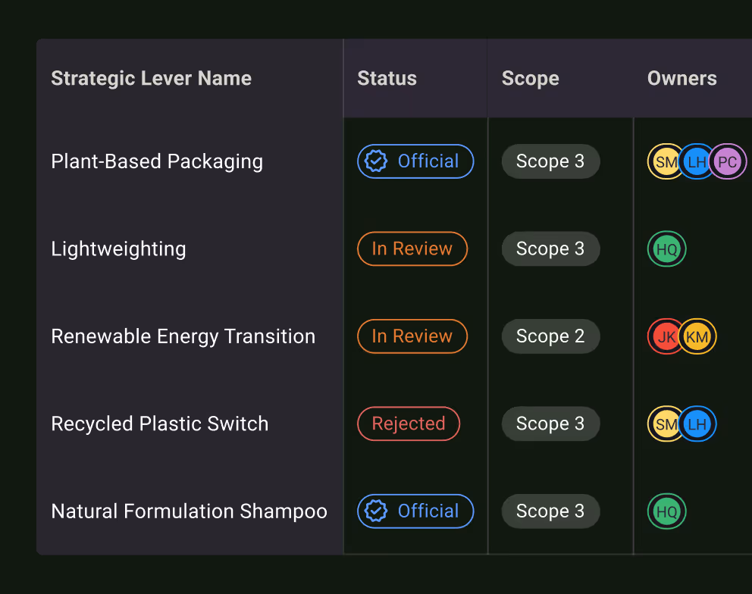
Task: Open the Rejected status badge
Action: [x=409, y=424]
